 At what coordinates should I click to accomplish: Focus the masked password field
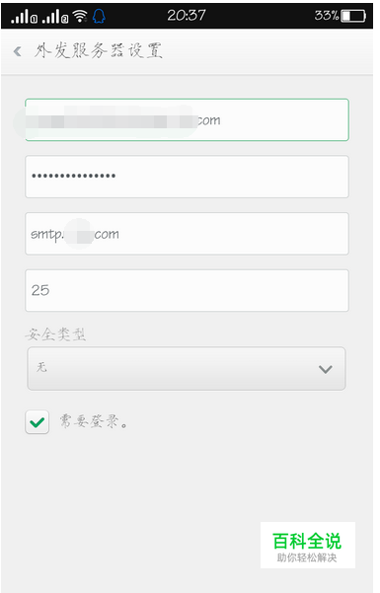pos(187,177)
